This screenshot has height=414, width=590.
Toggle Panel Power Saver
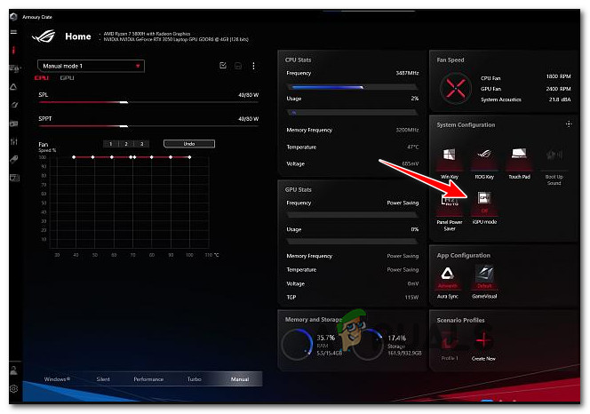[x=450, y=211]
